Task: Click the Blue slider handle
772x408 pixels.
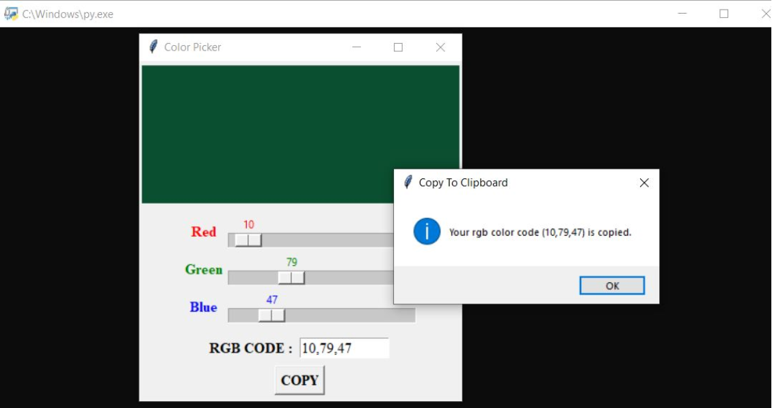Action: [x=271, y=315]
